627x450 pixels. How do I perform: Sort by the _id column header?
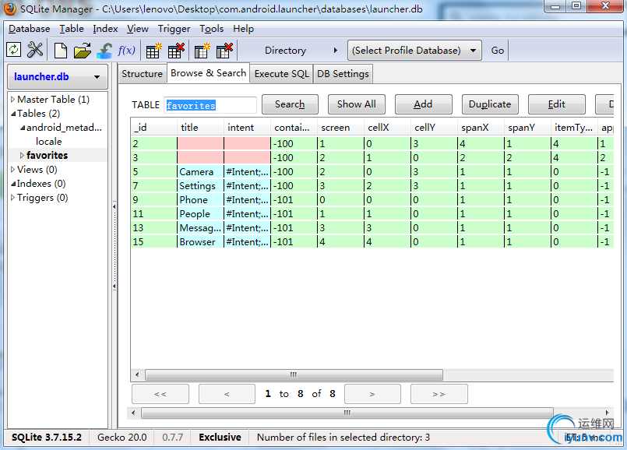(154, 128)
